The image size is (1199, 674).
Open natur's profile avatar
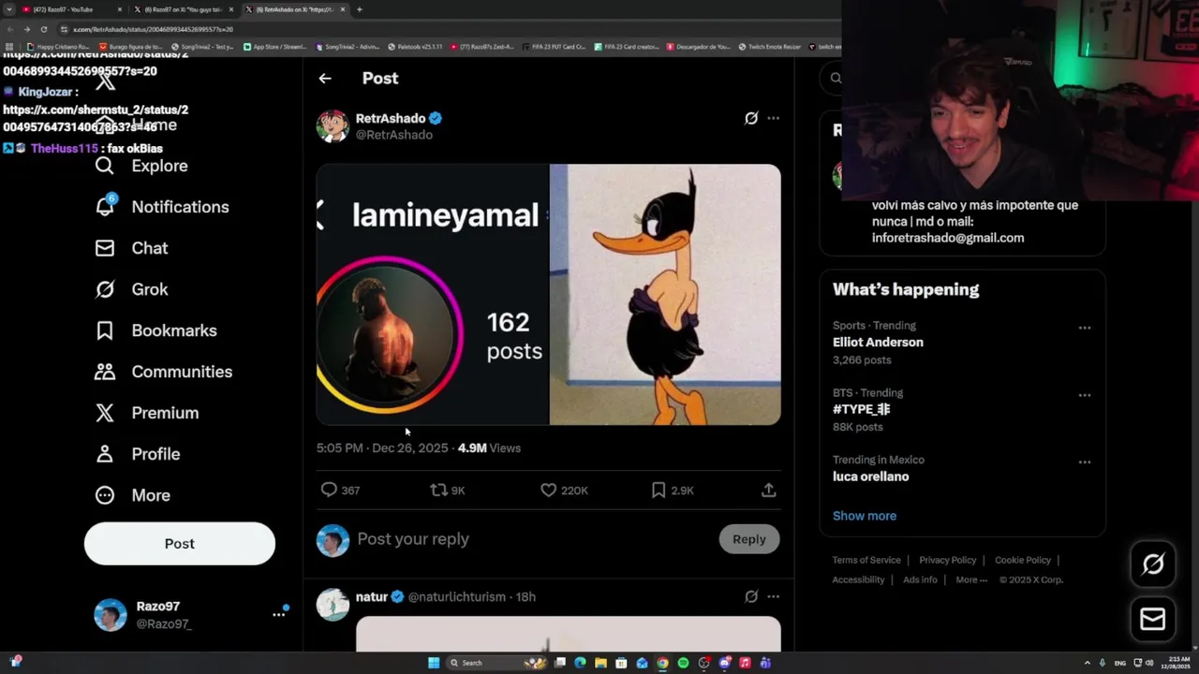click(x=333, y=605)
